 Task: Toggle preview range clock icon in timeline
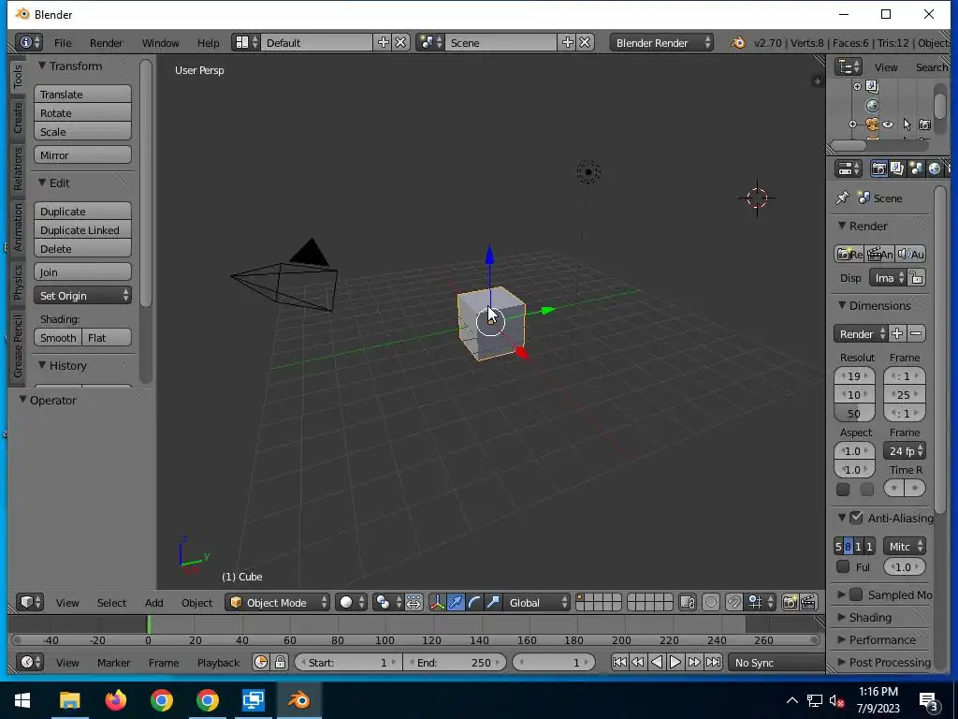(x=261, y=662)
